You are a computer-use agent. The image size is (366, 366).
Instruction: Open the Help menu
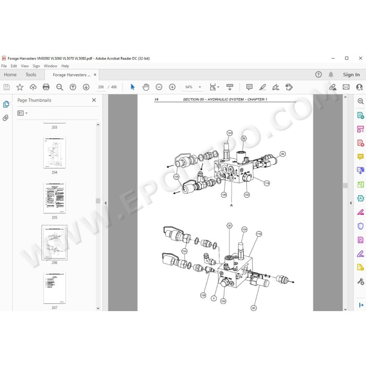pos(65,66)
